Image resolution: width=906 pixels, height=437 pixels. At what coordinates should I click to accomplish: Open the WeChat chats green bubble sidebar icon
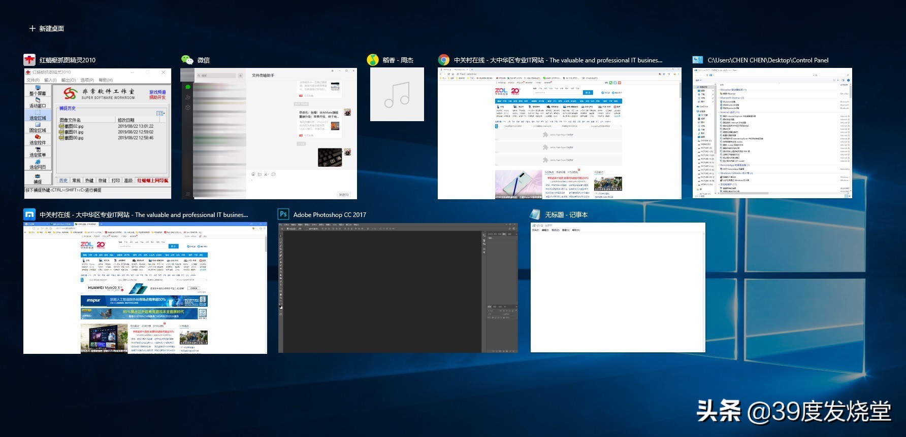[187, 87]
